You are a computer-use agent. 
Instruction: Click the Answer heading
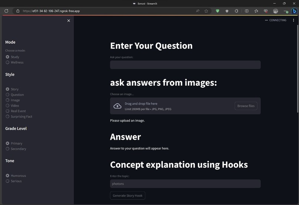click(125, 137)
